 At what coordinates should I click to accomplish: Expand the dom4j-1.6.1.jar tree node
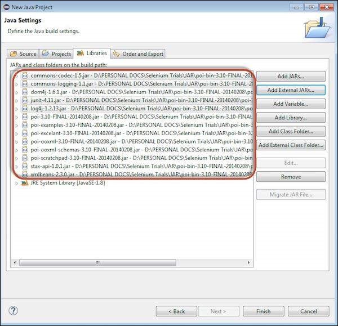16,92
